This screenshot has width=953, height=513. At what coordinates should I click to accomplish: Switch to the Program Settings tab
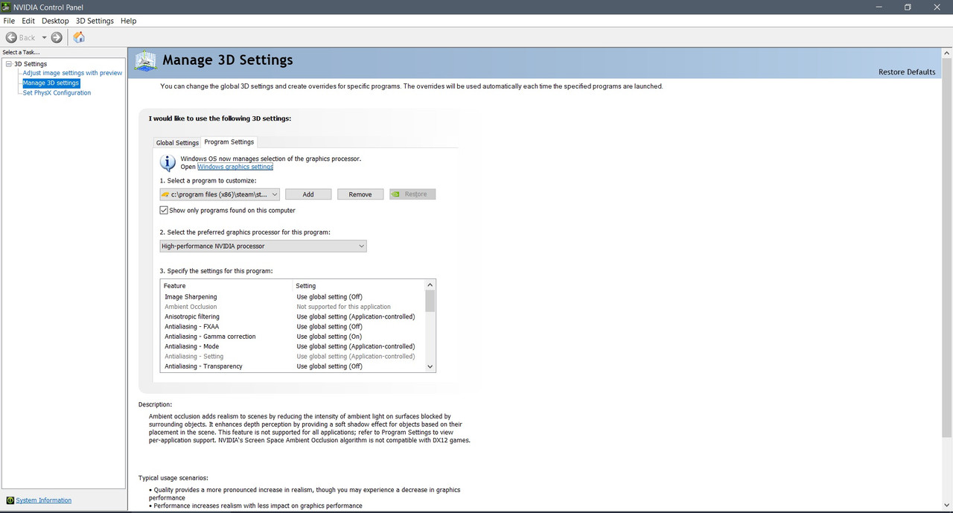(229, 142)
